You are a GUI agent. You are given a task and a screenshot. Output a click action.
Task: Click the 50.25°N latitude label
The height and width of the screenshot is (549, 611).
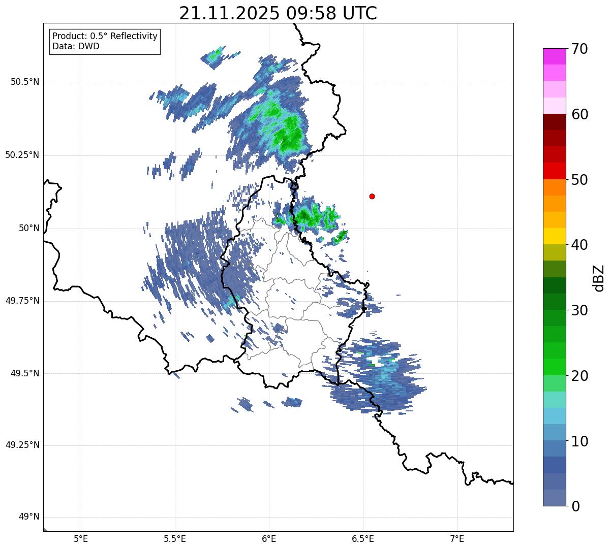coord(22,155)
